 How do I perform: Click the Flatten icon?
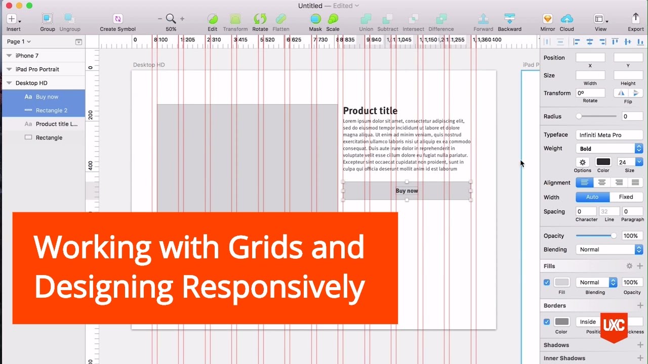[281, 19]
